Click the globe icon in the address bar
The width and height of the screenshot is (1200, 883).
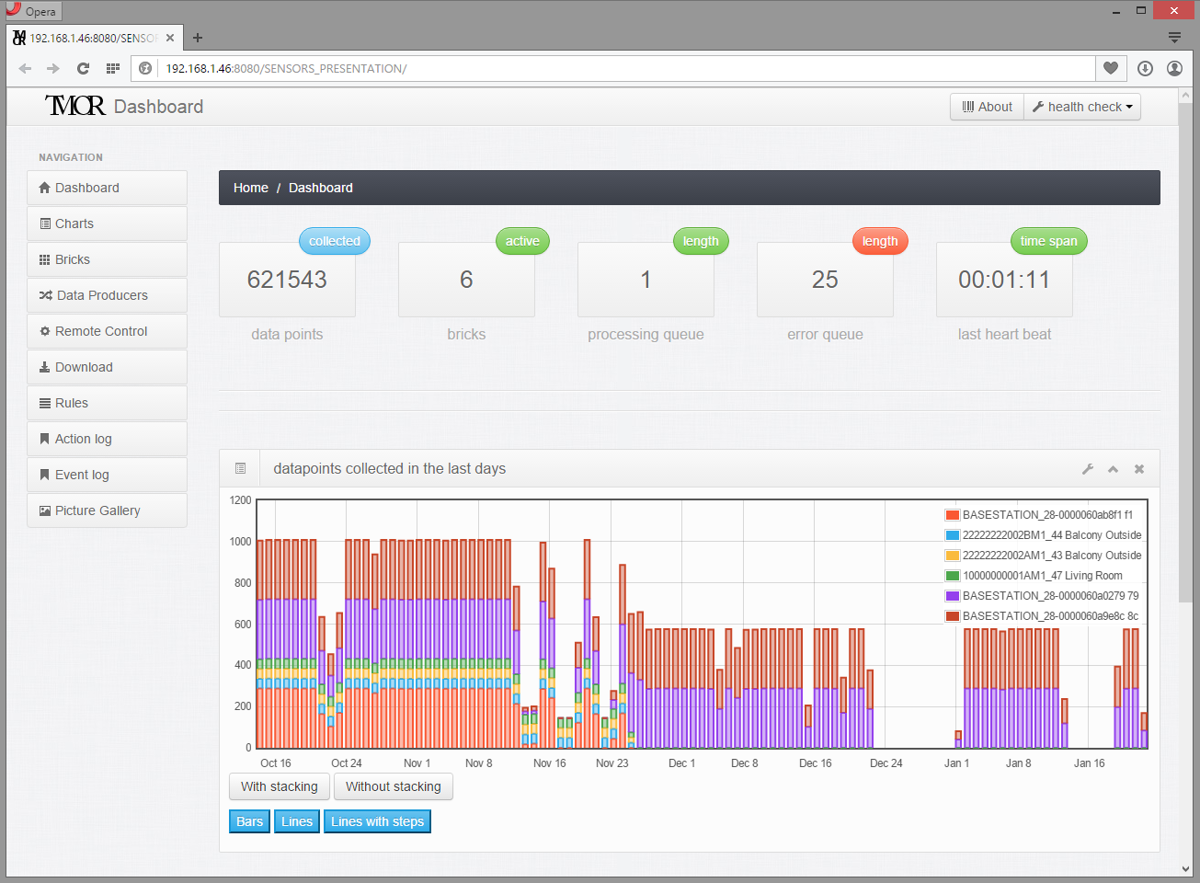coord(145,68)
